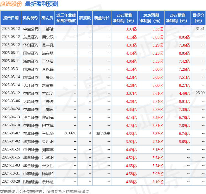Click the 目标价 column header
The width and height of the screenshot is (206, 194).
[x=198, y=18]
